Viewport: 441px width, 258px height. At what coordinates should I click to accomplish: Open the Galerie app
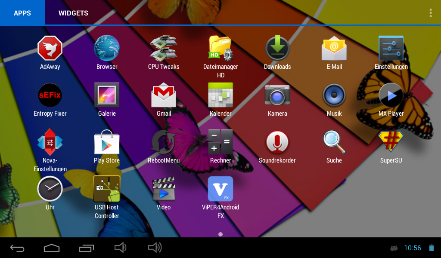coord(107,95)
